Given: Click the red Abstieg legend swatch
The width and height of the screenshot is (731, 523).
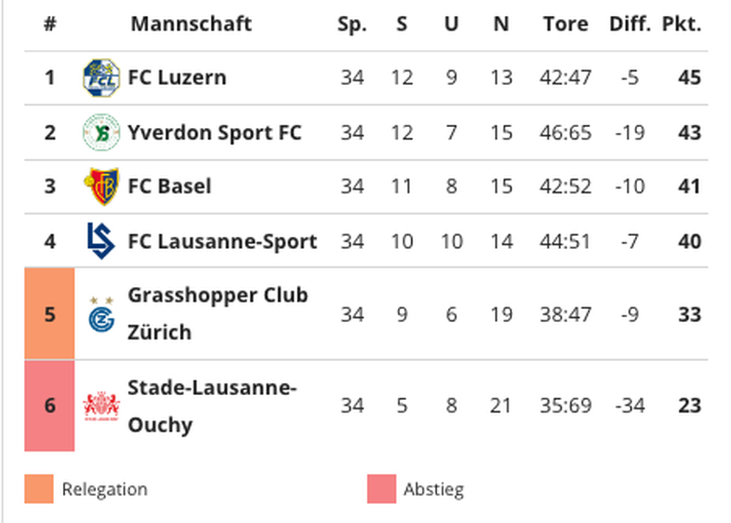Looking at the screenshot, I should [381, 489].
